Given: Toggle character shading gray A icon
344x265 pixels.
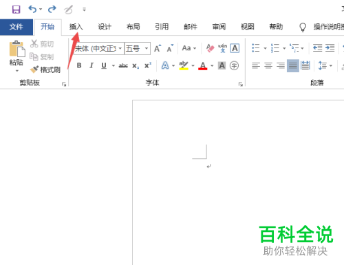Looking at the screenshot, I should tap(222, 65).
